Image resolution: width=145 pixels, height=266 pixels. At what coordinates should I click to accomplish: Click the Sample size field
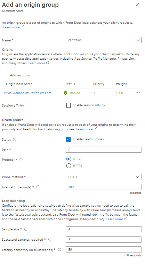pos(103,229)
